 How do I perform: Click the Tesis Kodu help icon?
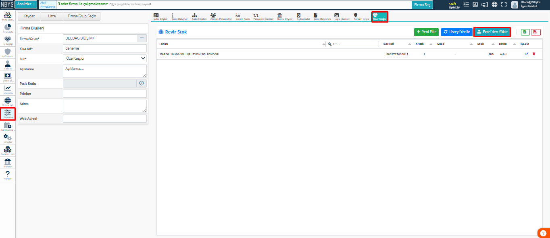[142, 83]
